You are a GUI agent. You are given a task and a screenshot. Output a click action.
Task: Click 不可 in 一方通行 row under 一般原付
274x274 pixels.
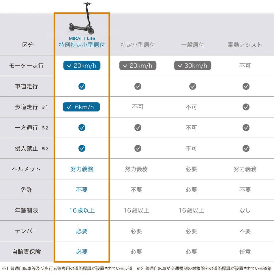coord(191,128)
